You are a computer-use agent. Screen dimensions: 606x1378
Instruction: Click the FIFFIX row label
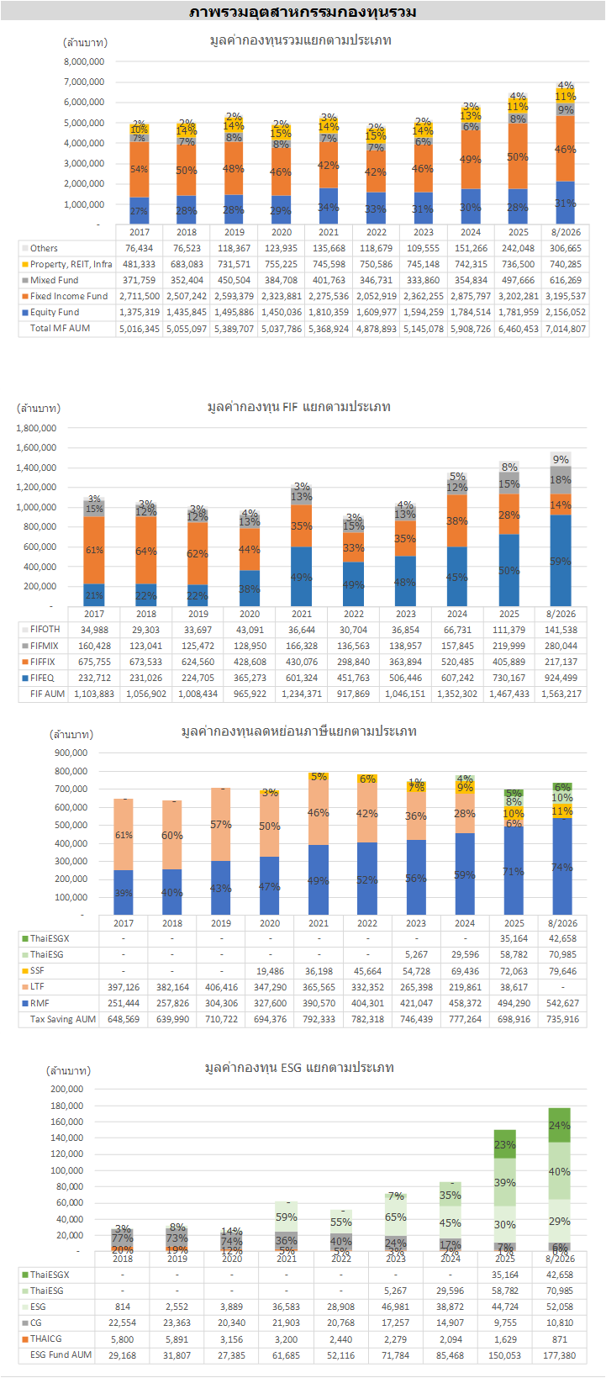[x=43, y=663]
